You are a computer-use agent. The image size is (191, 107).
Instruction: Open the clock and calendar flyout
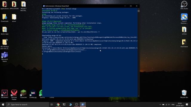[x=180, y=104]
